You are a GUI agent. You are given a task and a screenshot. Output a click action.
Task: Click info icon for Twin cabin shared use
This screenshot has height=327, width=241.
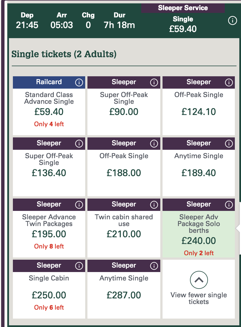click(x=154, y=205)
